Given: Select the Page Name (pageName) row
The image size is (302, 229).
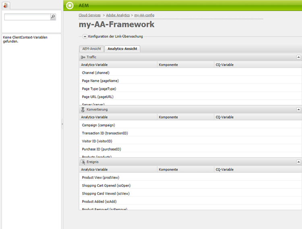Looking at the screenshot, I should [190, 81].
